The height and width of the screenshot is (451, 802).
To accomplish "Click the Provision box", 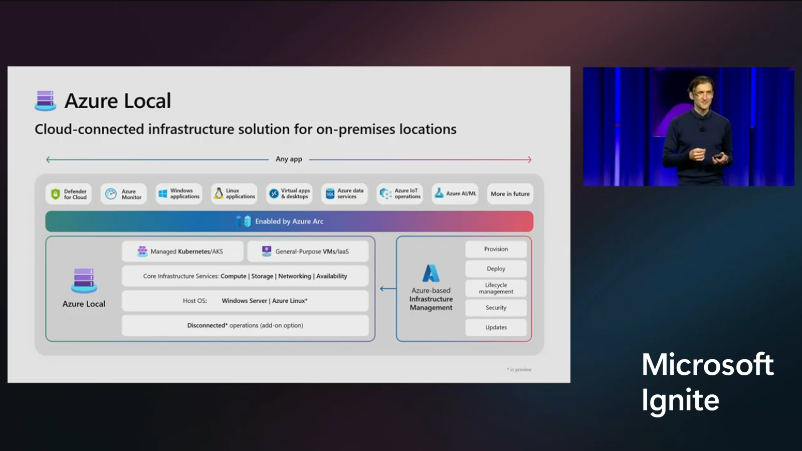I will click(496, 249).
